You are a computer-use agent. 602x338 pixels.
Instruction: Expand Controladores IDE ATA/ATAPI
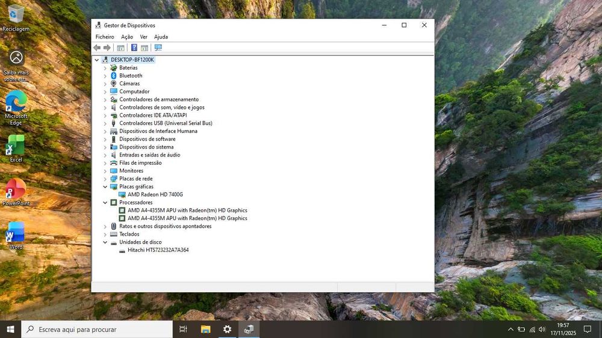coord(105,115)
